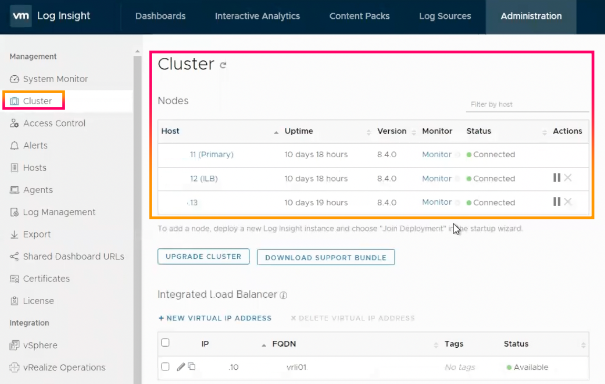Open the Administration tab
605x384 pixels.
coord(531,16)
